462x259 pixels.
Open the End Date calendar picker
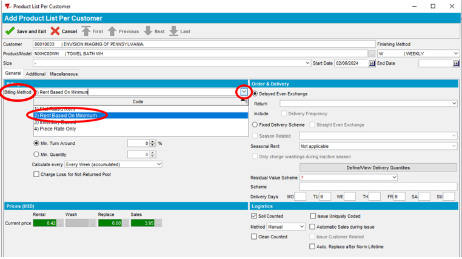click(x=456, y=62)
